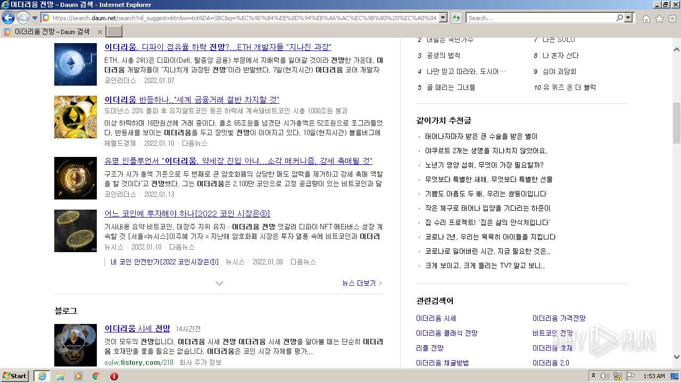The width and height of the screenshot is (681, 383).
Task: Go forward with the browser forward arrow
Action: [23, 18]
